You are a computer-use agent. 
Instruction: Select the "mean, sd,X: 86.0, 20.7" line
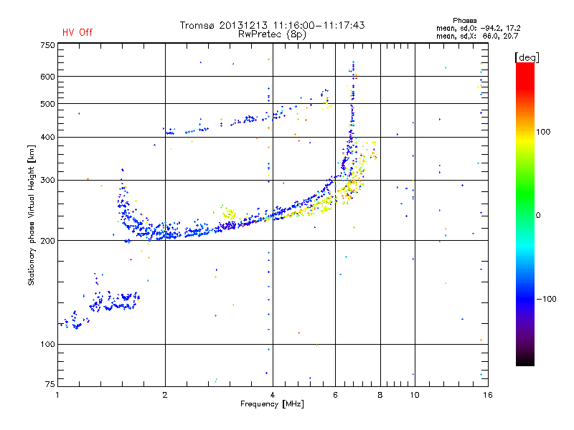click(x=477, y=36)
